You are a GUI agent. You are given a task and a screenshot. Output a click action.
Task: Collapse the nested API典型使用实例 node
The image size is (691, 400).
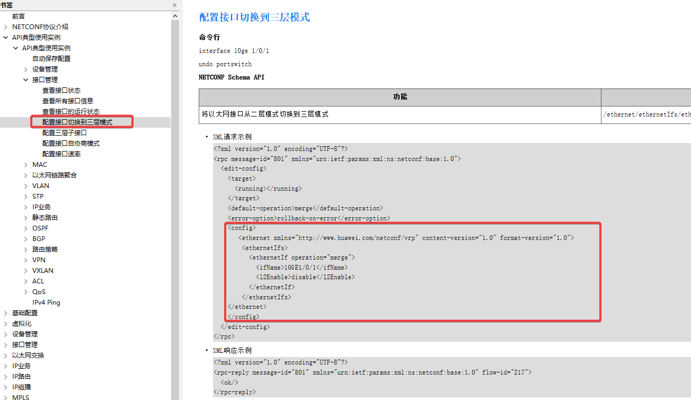[15, 48]
